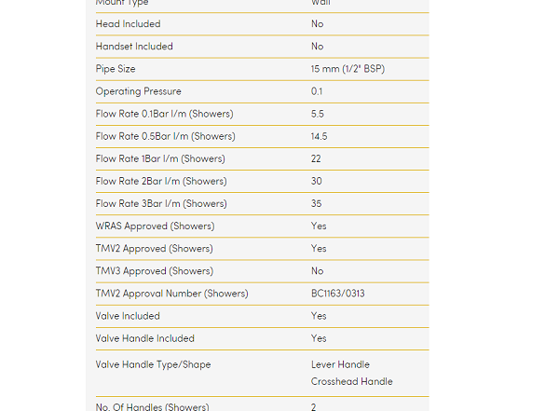This screenshot has width=559, height=411.
Task: Click the 'Head Included' row label
Action: point(128,24)
